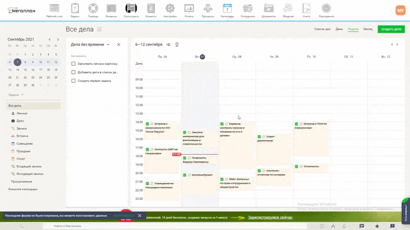
Task: Switch to Неделя view
Action: click(353, 29)
